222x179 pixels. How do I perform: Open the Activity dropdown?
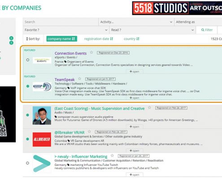[x=136, y=22]
